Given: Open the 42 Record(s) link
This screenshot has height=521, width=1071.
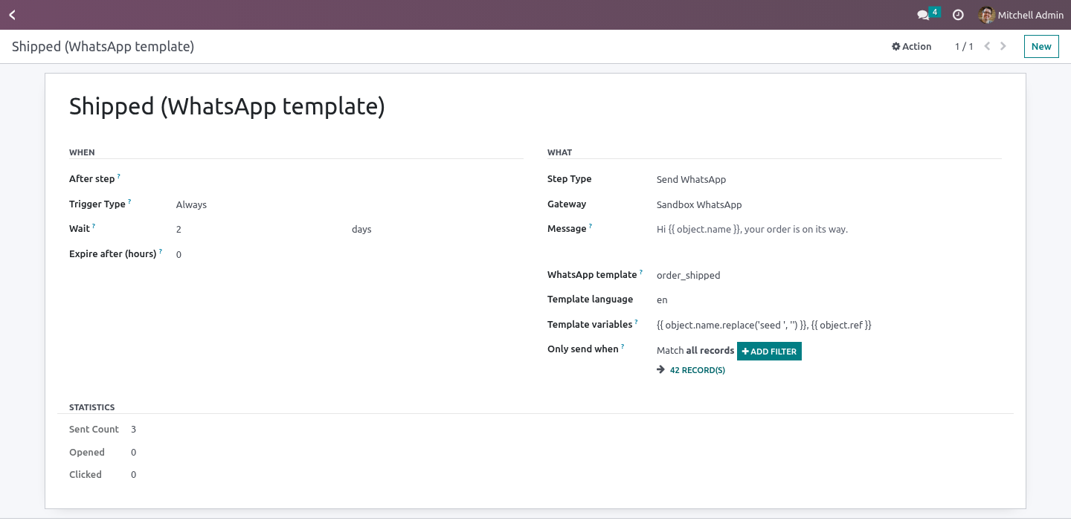Looking at the screenshot, I should [698, 370].
